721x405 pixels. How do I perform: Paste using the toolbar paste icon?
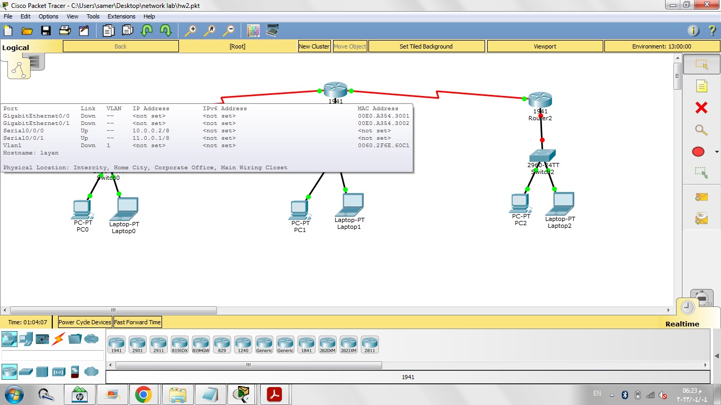(128, 31)
